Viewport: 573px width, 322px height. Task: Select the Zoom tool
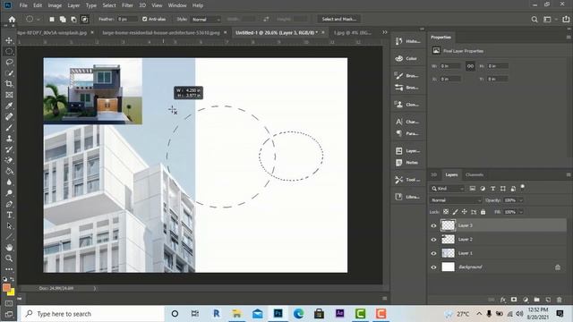[9, 258]
